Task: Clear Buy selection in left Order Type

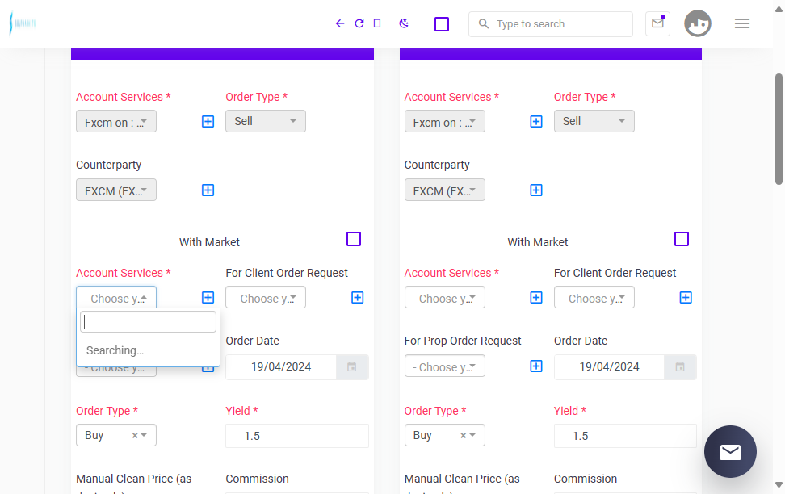Action: pos(135,435)
